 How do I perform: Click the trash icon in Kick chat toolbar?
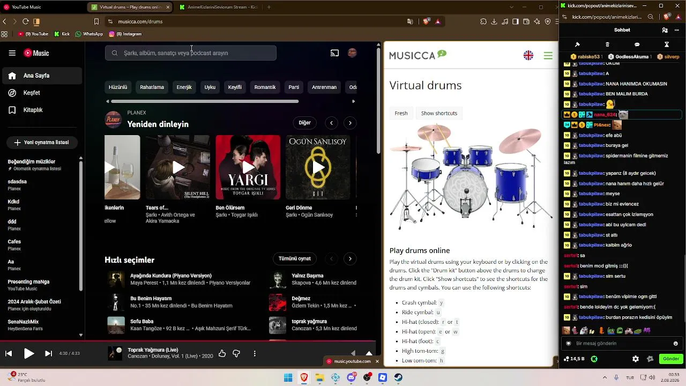click(607, 44)
